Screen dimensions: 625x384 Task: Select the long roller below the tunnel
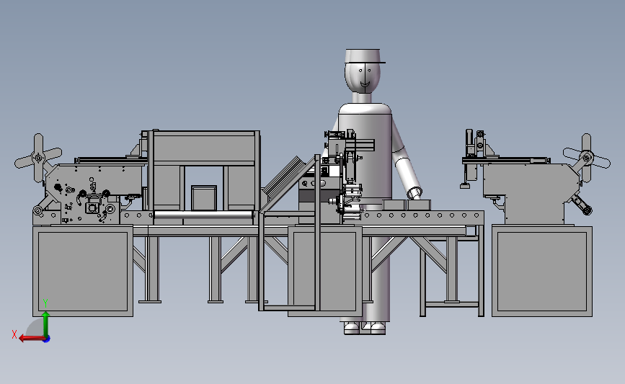pos(203,215)
